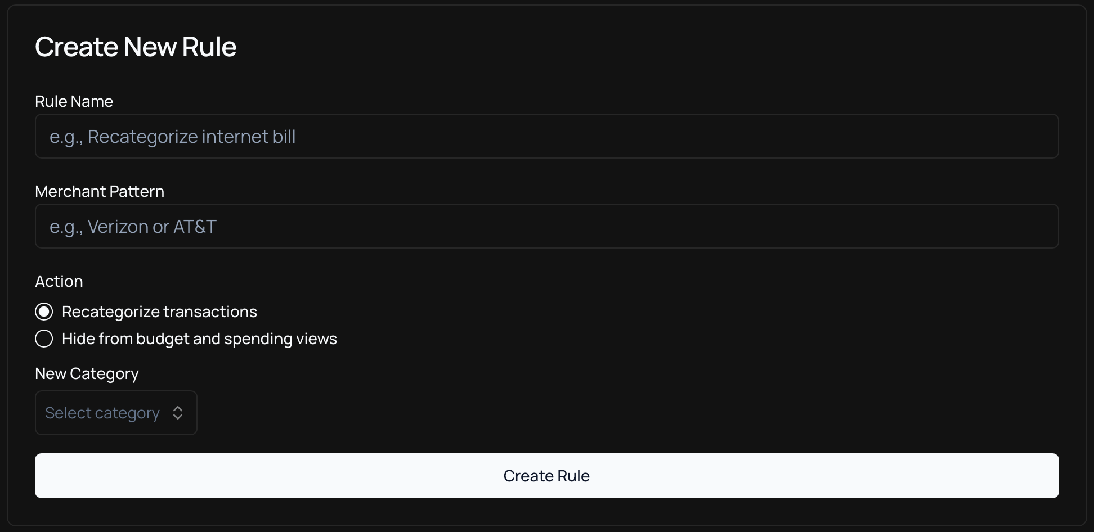
Task: Focus the Rule Name input field
Action: pyautogui.click(x=546, y=136)
